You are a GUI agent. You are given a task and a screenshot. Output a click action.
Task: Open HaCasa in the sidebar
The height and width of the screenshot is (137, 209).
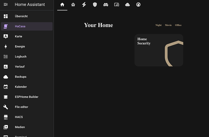coord(27,26)
